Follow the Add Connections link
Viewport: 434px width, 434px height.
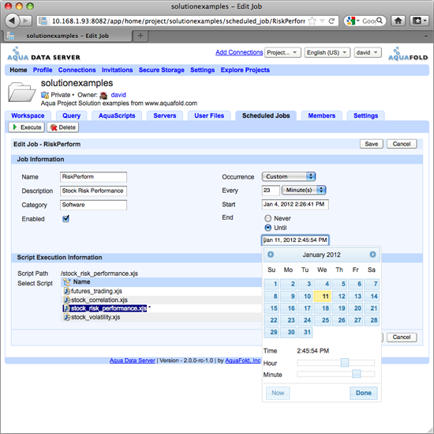coord(239,52)
